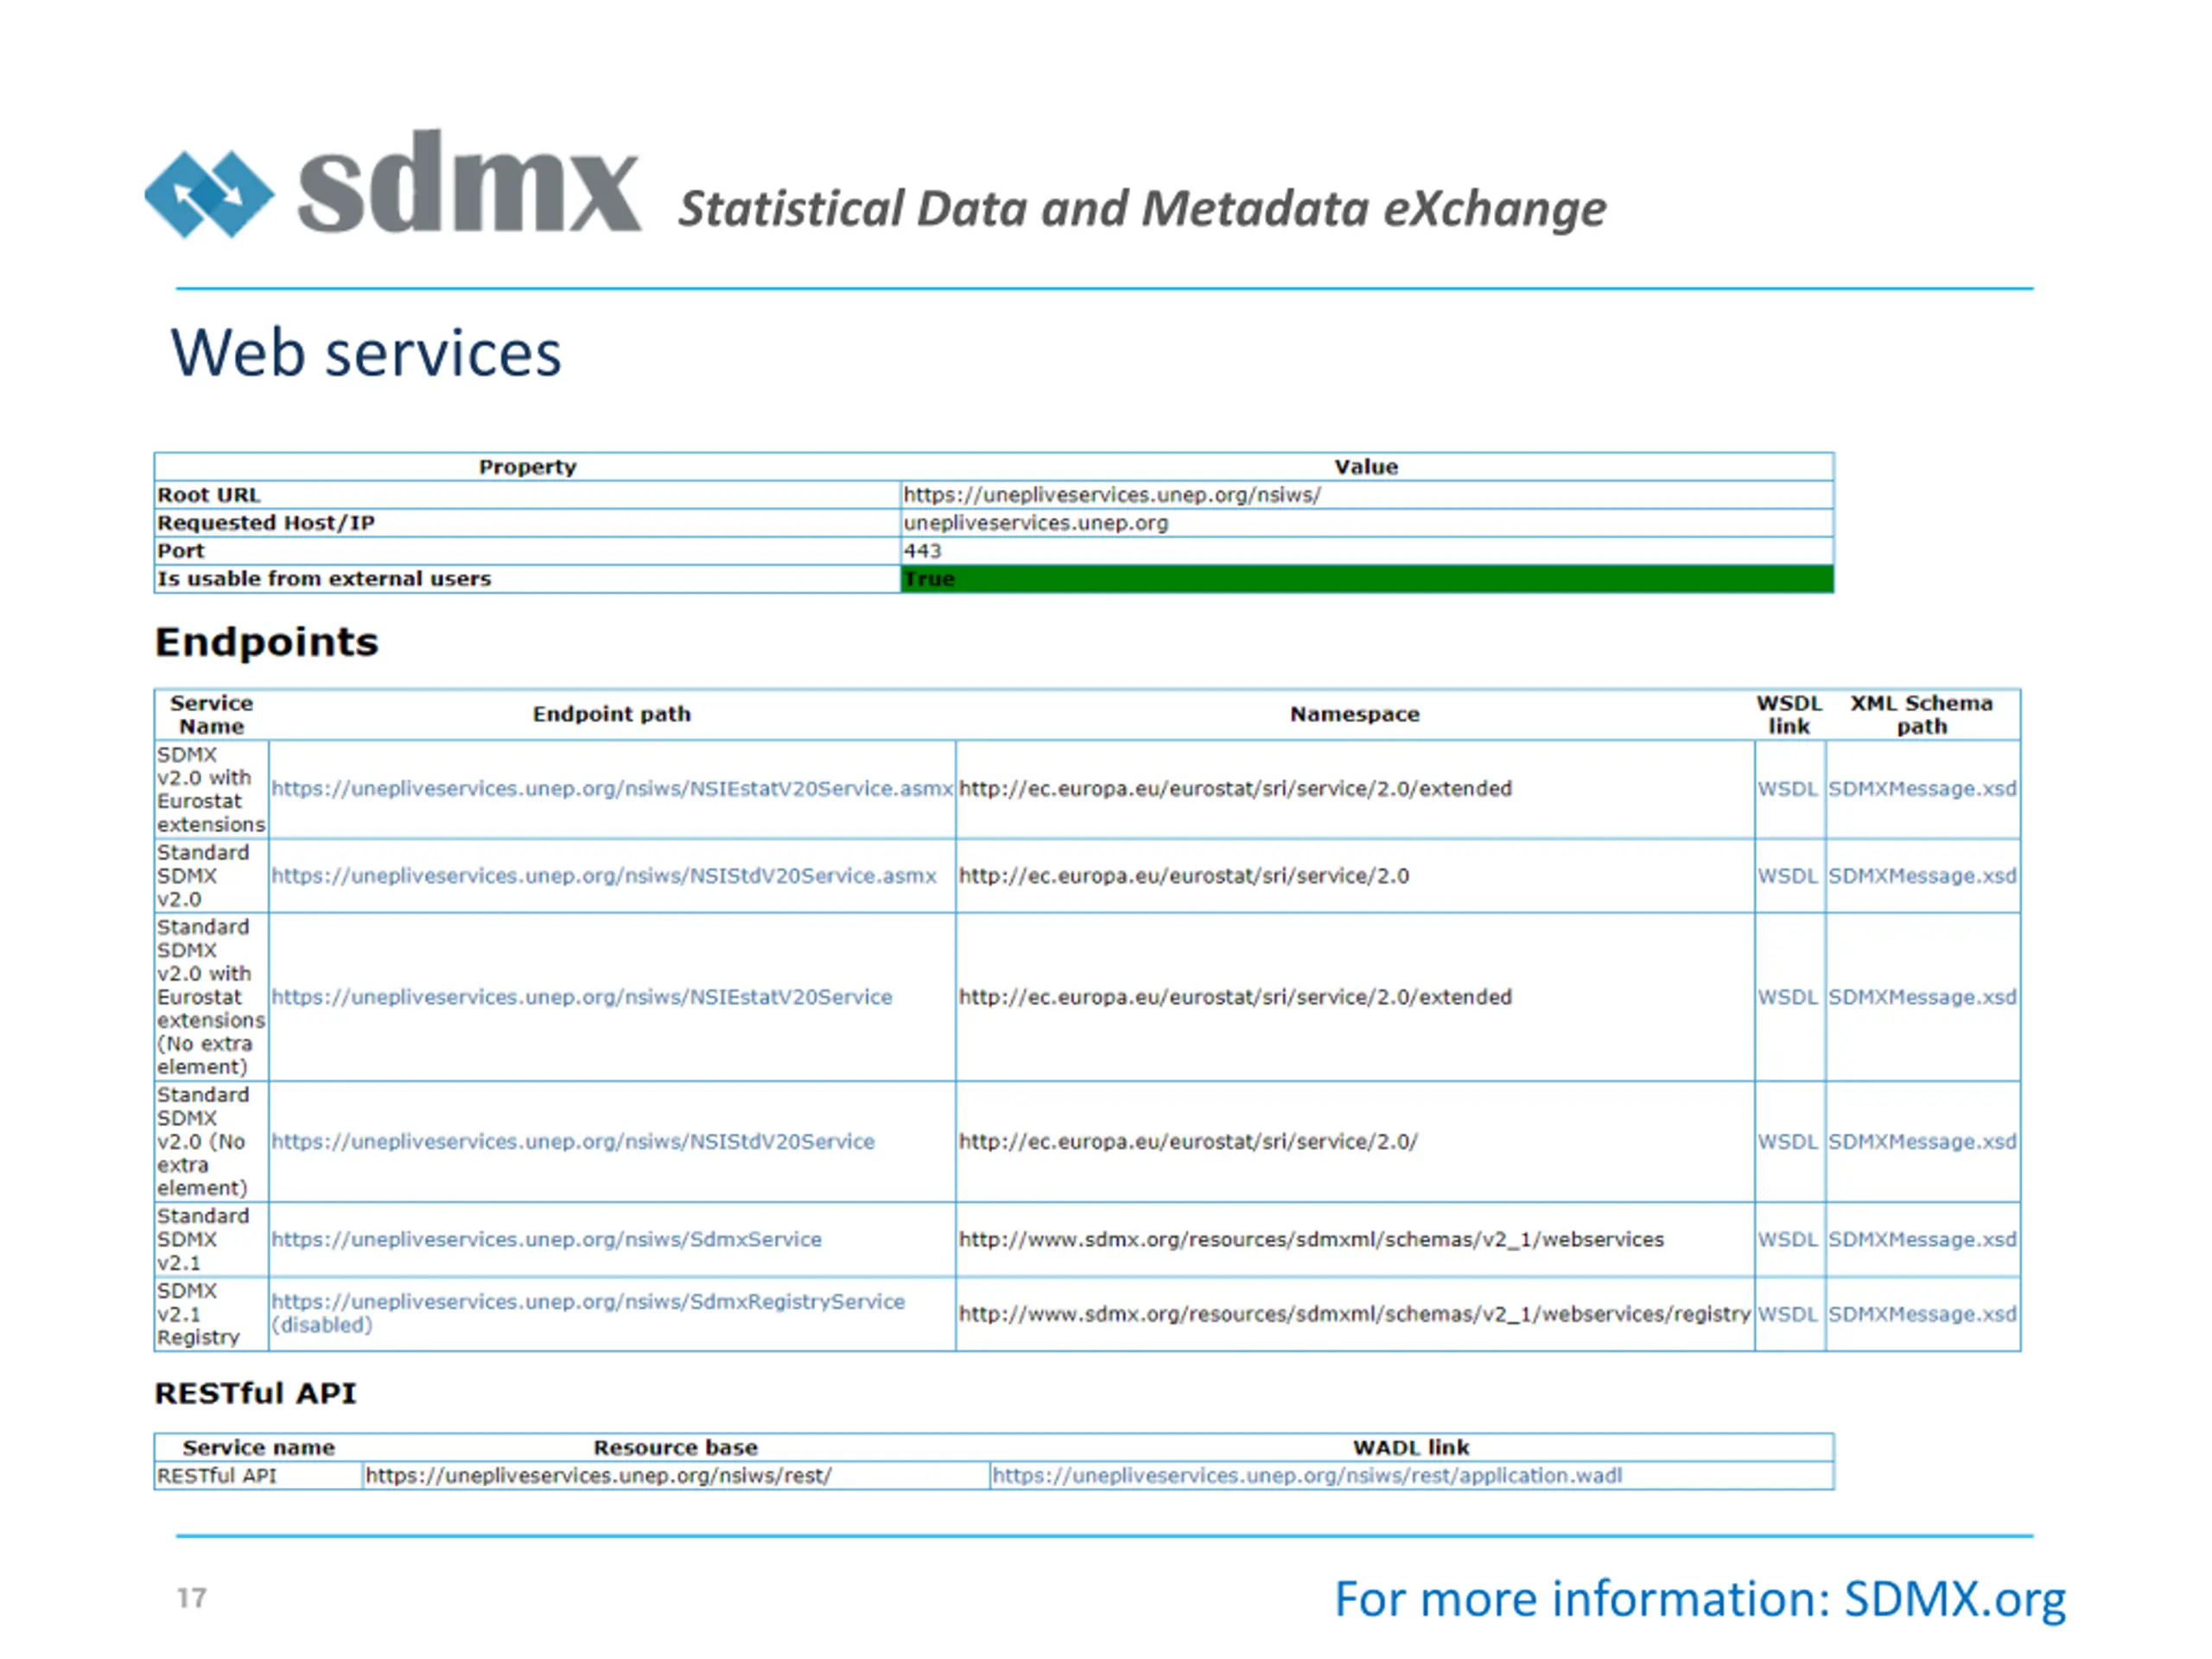
Task: Open the NSIEstatV20Service link without .asmx
Action: [x=582, y=997]
